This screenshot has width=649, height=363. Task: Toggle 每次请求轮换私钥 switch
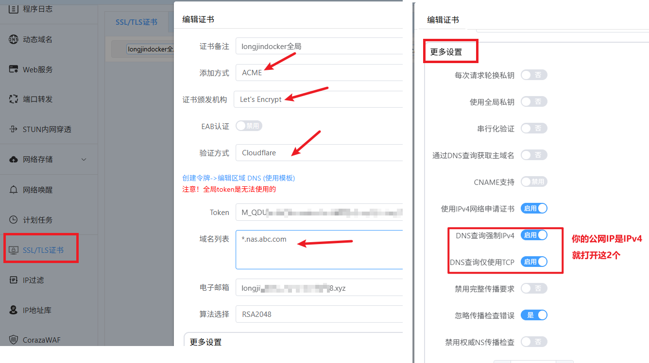(x=534, y=75)
